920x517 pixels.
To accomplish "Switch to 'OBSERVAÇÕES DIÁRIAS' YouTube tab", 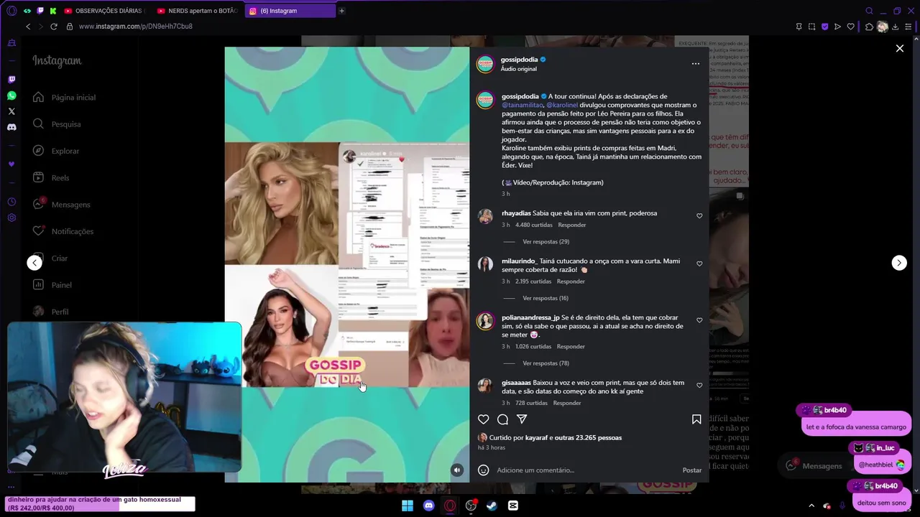I will pyautogui.click(x=105, y=11).
